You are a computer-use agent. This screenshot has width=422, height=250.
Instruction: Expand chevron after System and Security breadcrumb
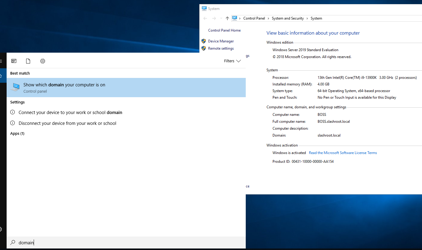coord(307,18)
